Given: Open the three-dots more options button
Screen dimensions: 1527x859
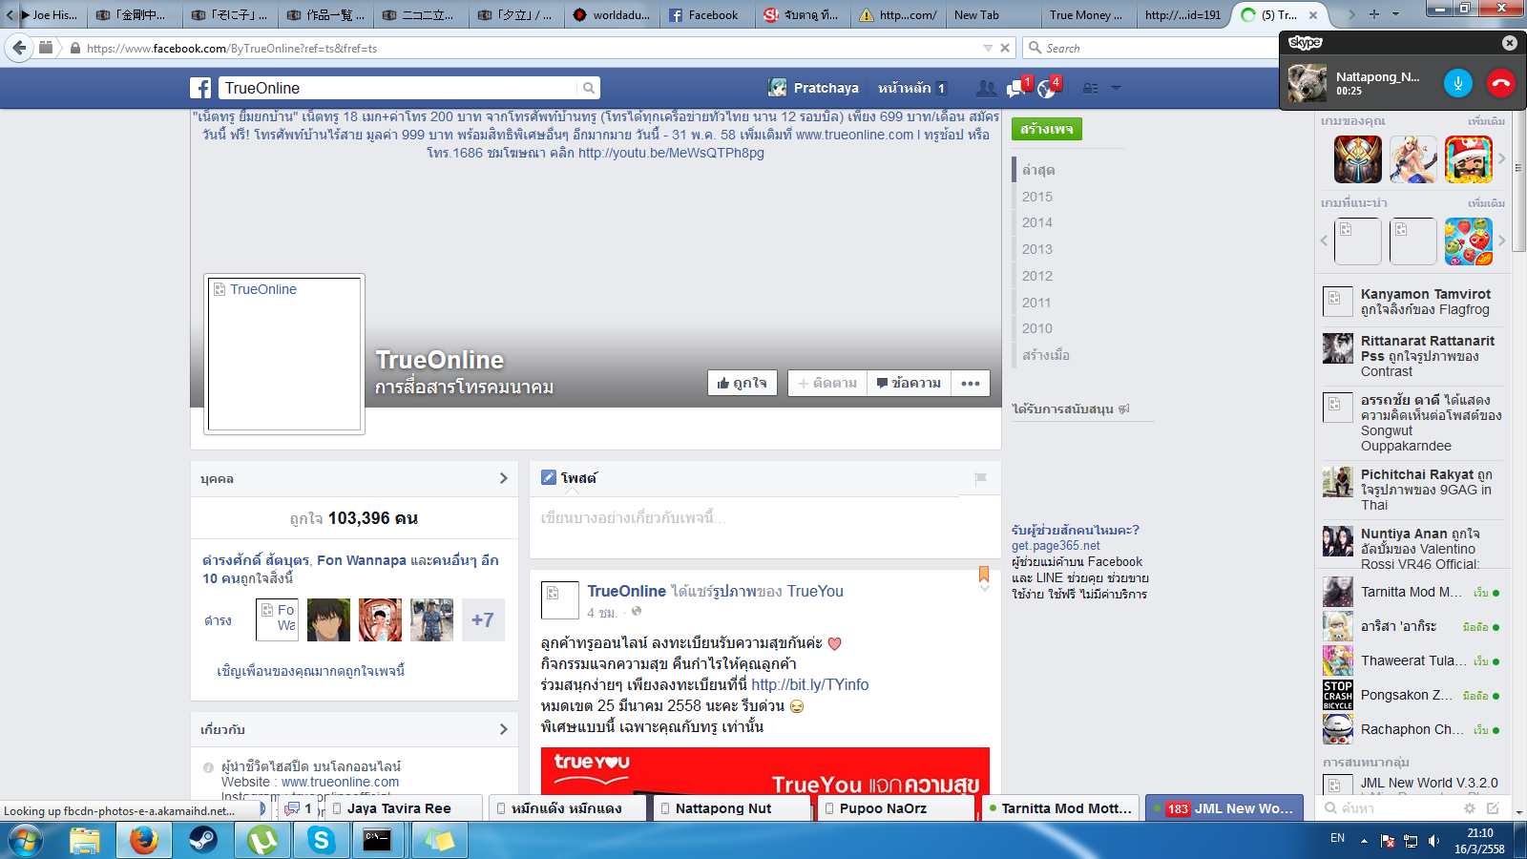Looking at the screenshot, I should tap(971, 383).
